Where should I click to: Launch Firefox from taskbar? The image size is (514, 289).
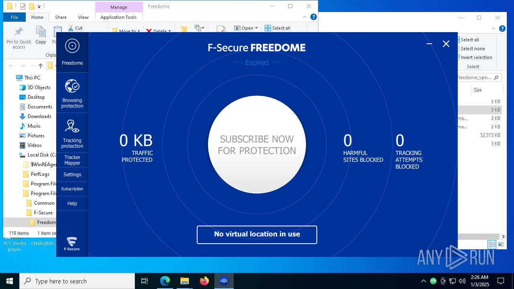click(204, 281)
